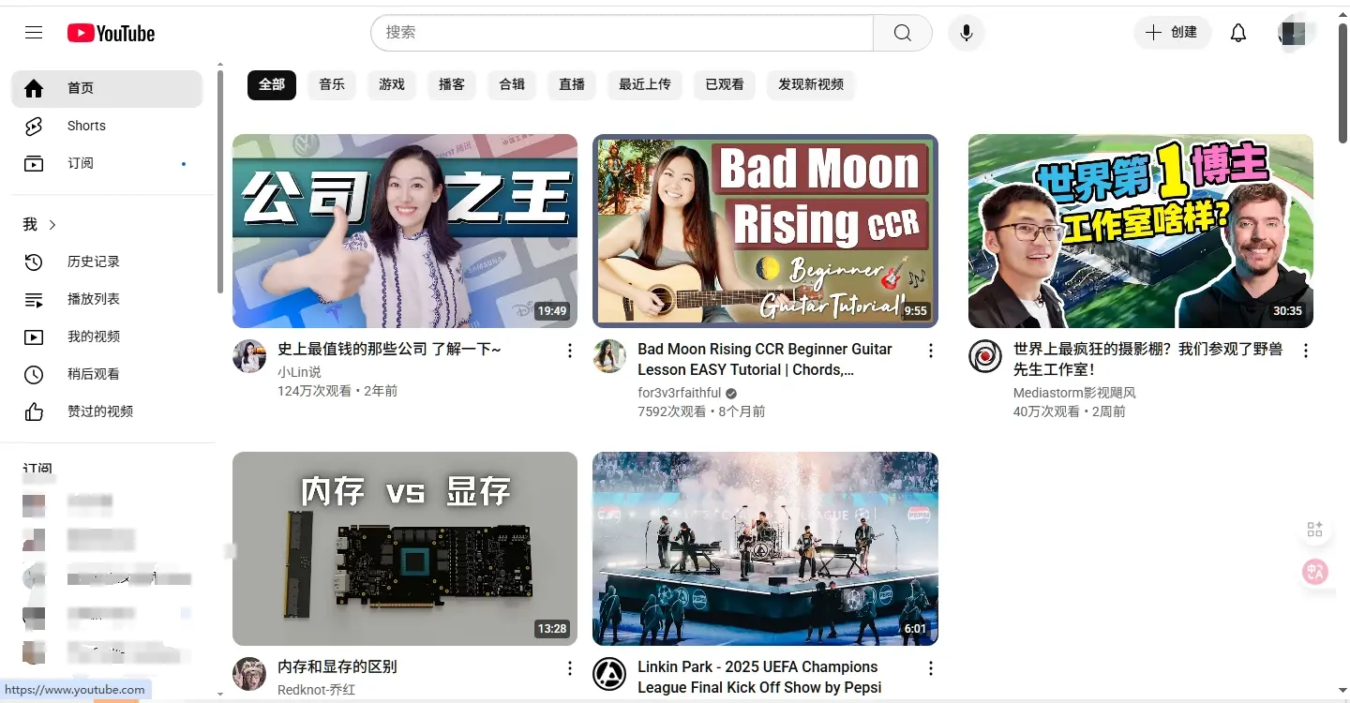
Task: Click the 124万次观看 view count text
Action: (x=314, y=391)
